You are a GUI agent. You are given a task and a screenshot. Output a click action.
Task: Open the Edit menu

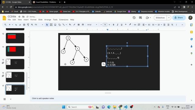pyautogui.click(x=14, y=20)
